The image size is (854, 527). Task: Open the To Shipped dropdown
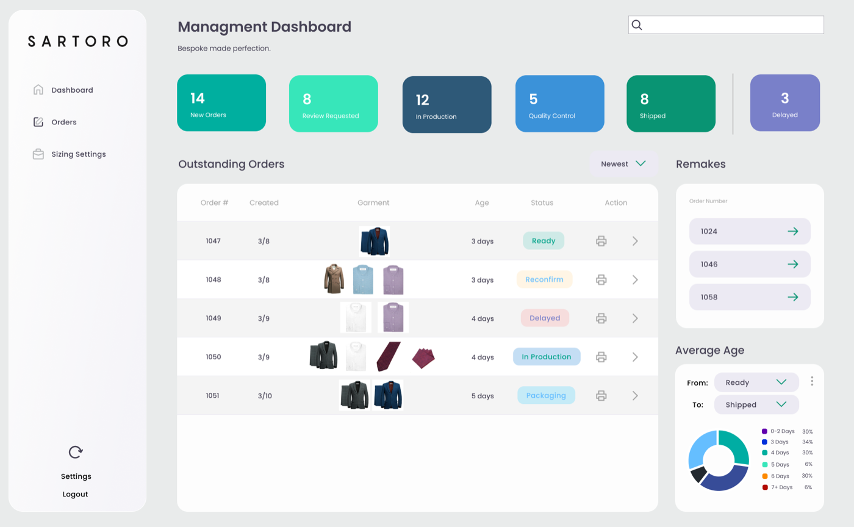(756, 404)
